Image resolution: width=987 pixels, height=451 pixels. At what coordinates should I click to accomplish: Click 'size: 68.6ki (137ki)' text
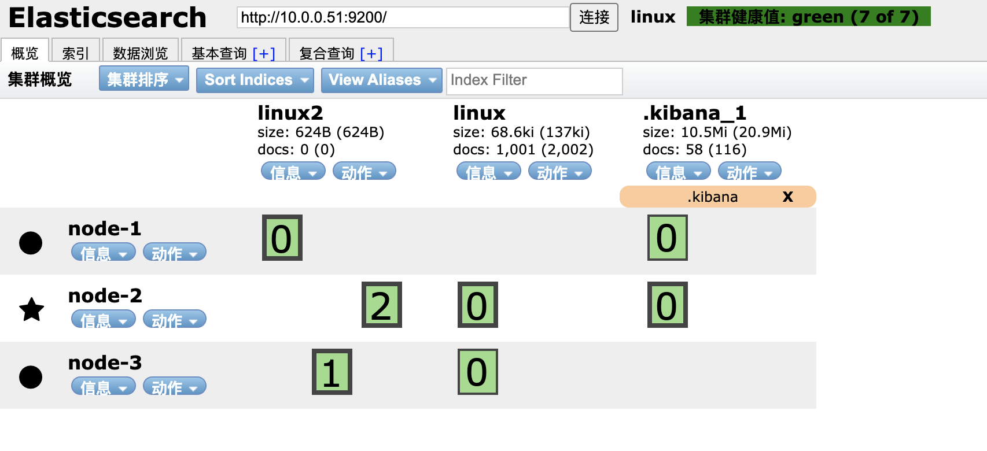click(522, 132)
